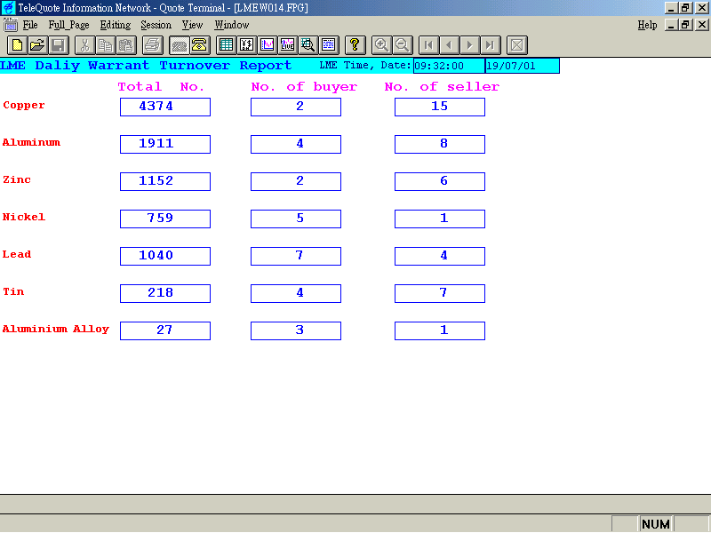Click the document icon left of File menu
Image resolution: width=711 pixels, height=533 pixels.
pyautogui.click(x=10, y=25)
